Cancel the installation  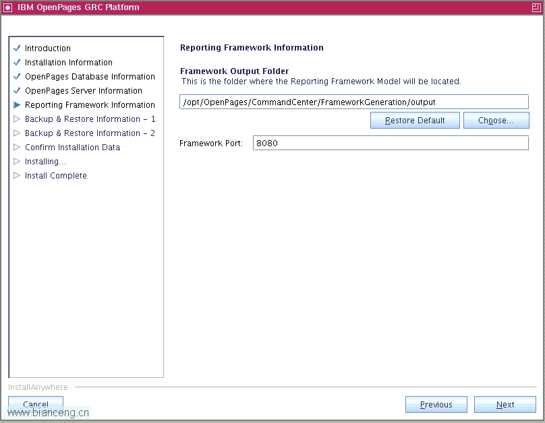pyautogui.click(x=36, y=404)
